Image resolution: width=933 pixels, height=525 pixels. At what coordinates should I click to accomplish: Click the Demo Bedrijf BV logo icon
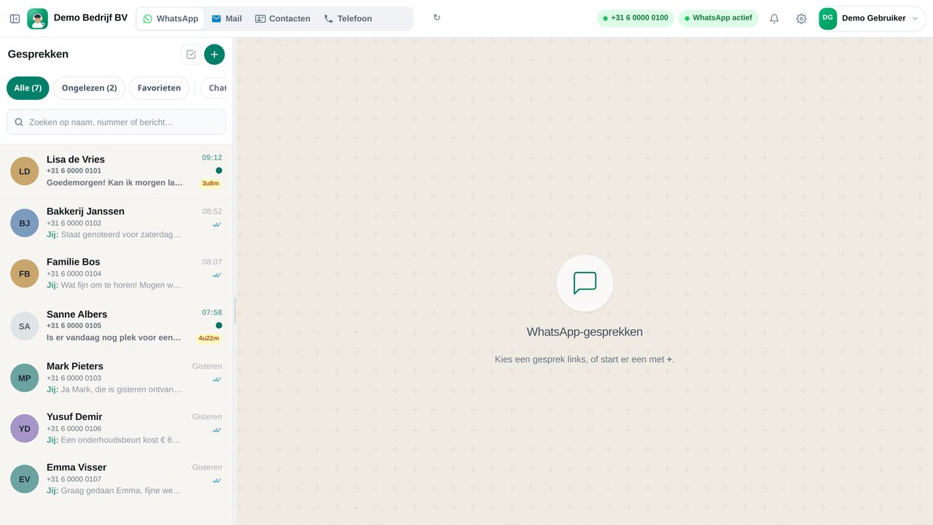tap(37, 19)
